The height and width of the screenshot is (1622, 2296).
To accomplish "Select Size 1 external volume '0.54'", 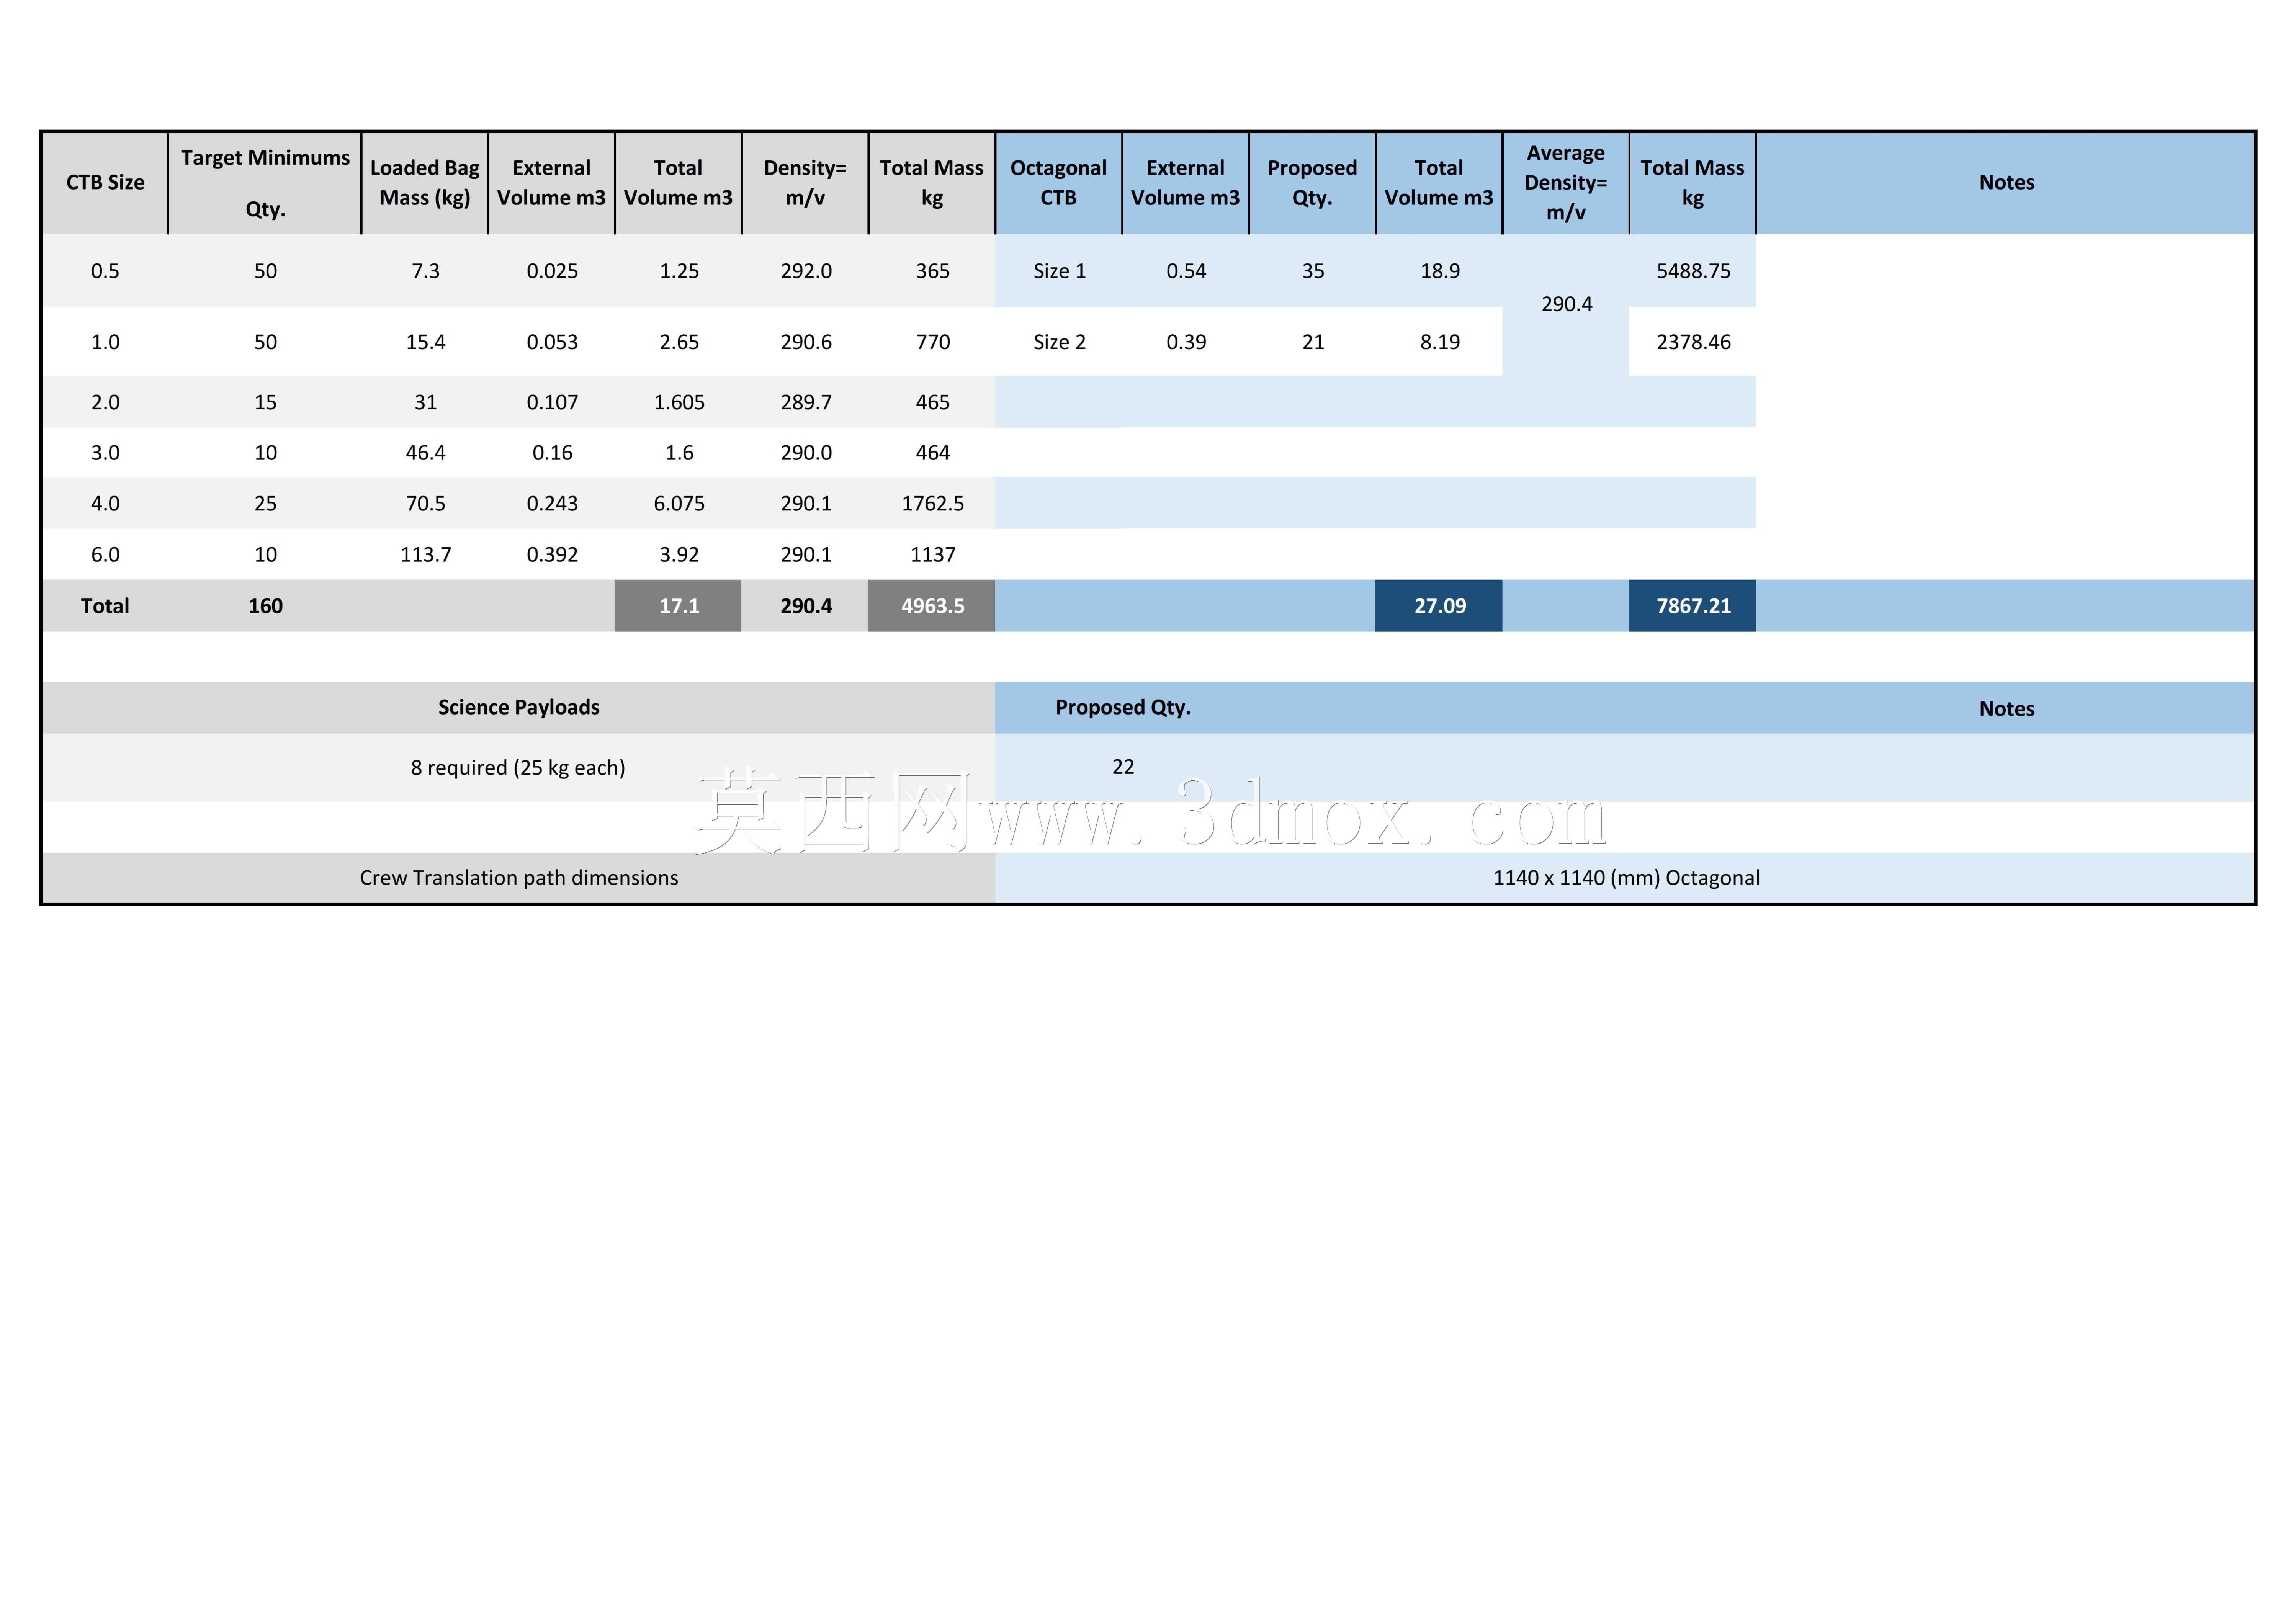I will [1186, 271].
